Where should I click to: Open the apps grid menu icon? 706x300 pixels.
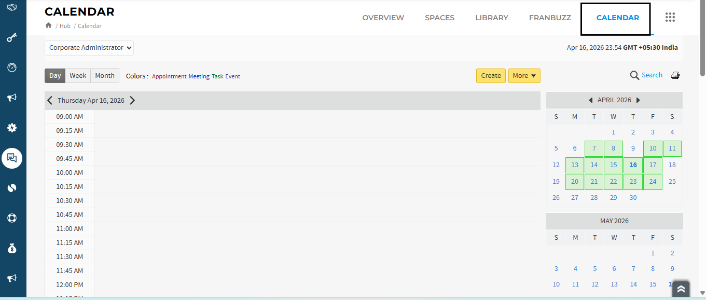click(x=670, y=18)
